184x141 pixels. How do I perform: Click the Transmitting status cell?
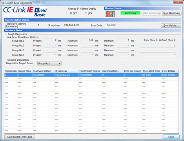click(90, 75)
